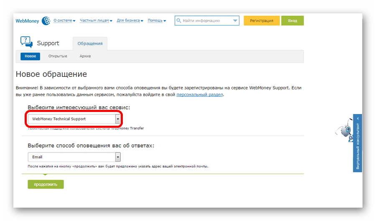Expand the «Помощь» menu
Viewport: 376px width, 221px height.
[x=157, y=20]
